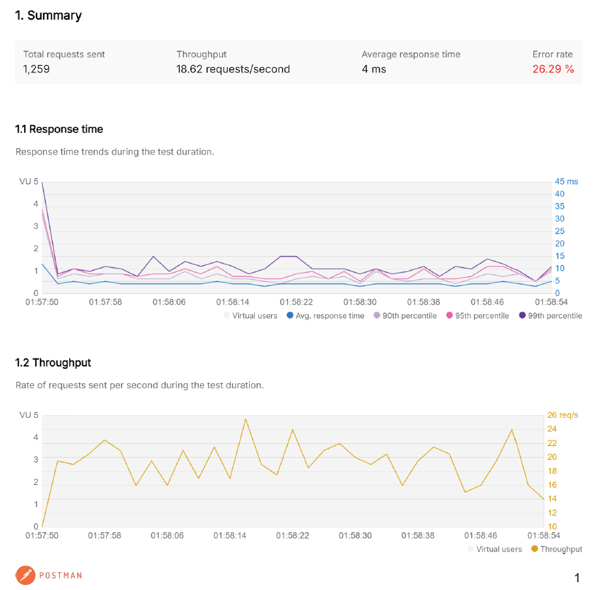Click 'Response time trends during the test duration.'

(x=115, y=152)
